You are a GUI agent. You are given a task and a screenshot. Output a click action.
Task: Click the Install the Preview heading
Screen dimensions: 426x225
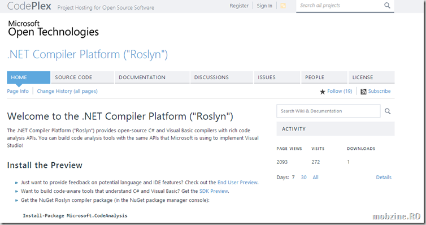click(45, 165)
